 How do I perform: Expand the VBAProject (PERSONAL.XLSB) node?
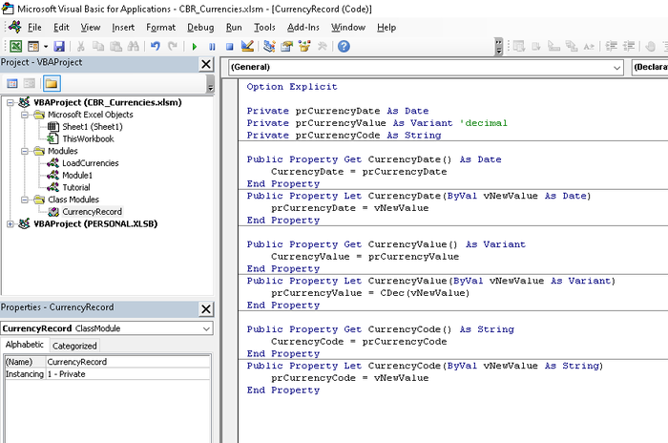coord(11,224)
